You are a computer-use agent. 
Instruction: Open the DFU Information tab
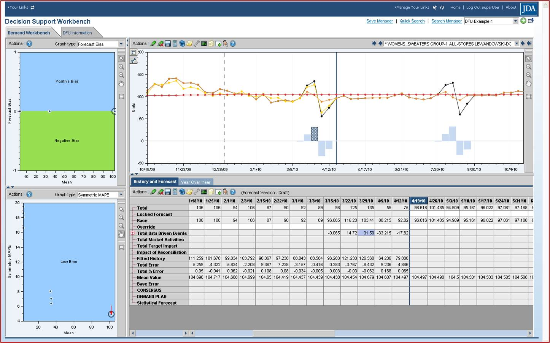[77, 33]
